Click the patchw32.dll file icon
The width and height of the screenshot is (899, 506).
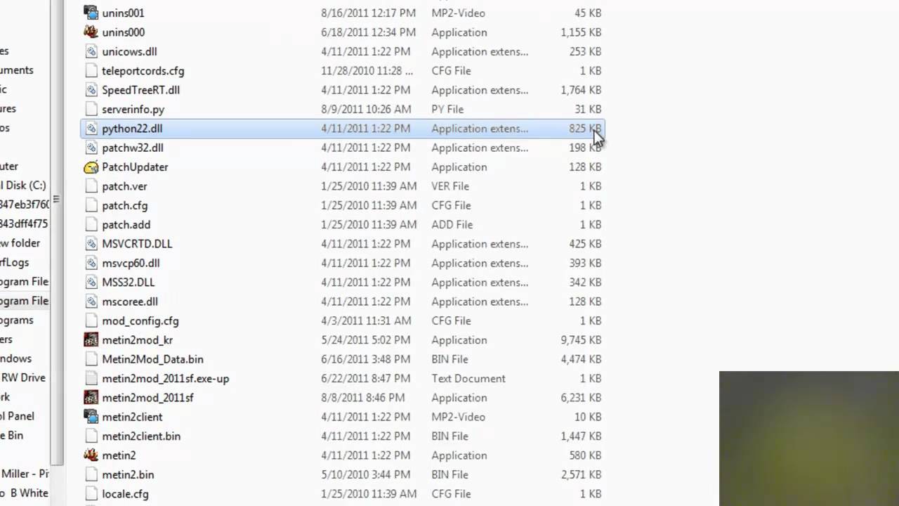point(91,148)
